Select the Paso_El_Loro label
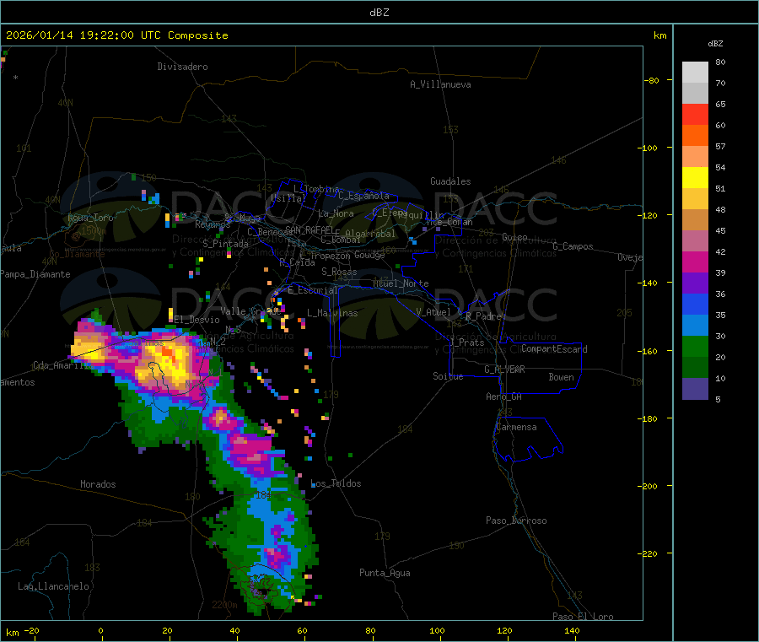 click(x=584, y=617)
